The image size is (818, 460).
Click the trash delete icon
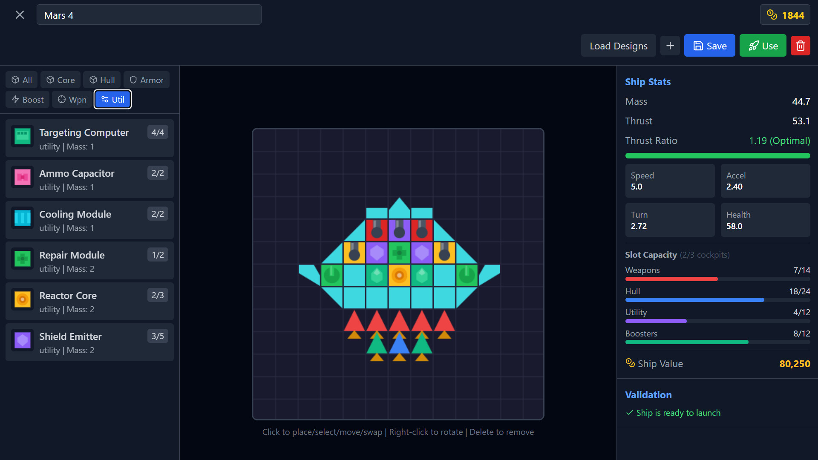801,46
